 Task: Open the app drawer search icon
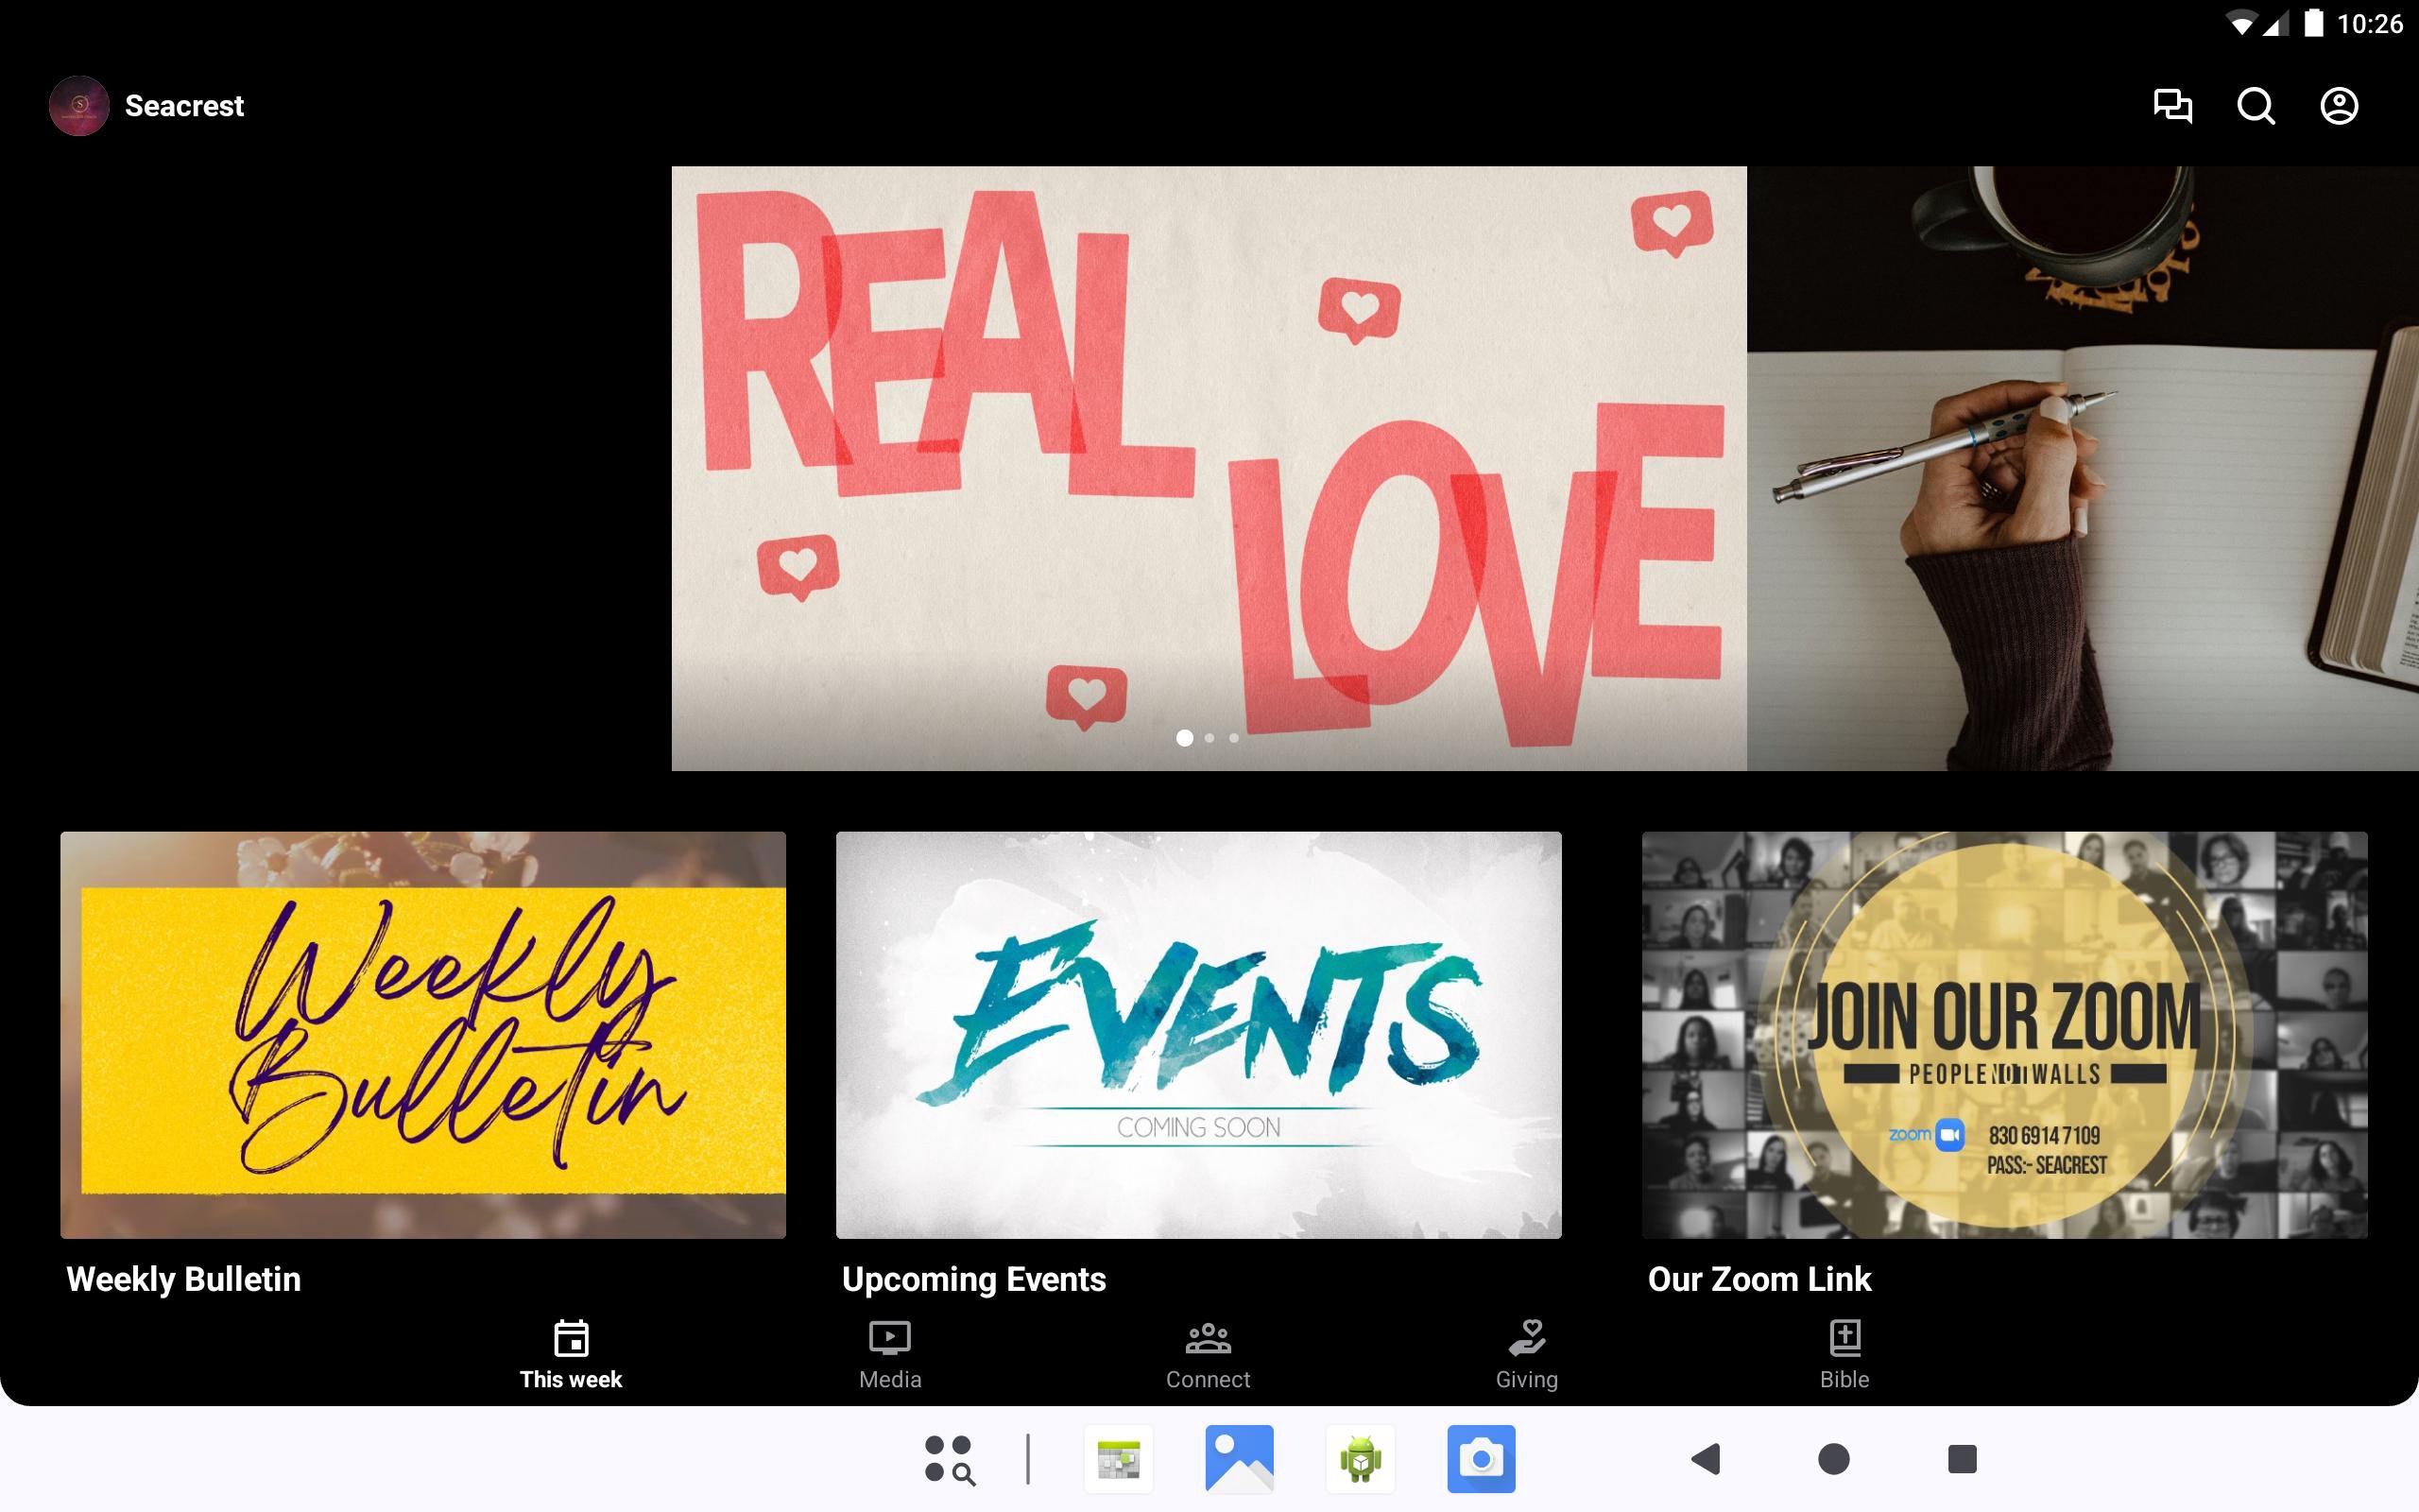pyautogui.click(x=949, y=1459)
